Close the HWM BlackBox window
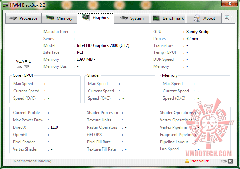This screenshot has height=169, width=240. tap(229, 3)
